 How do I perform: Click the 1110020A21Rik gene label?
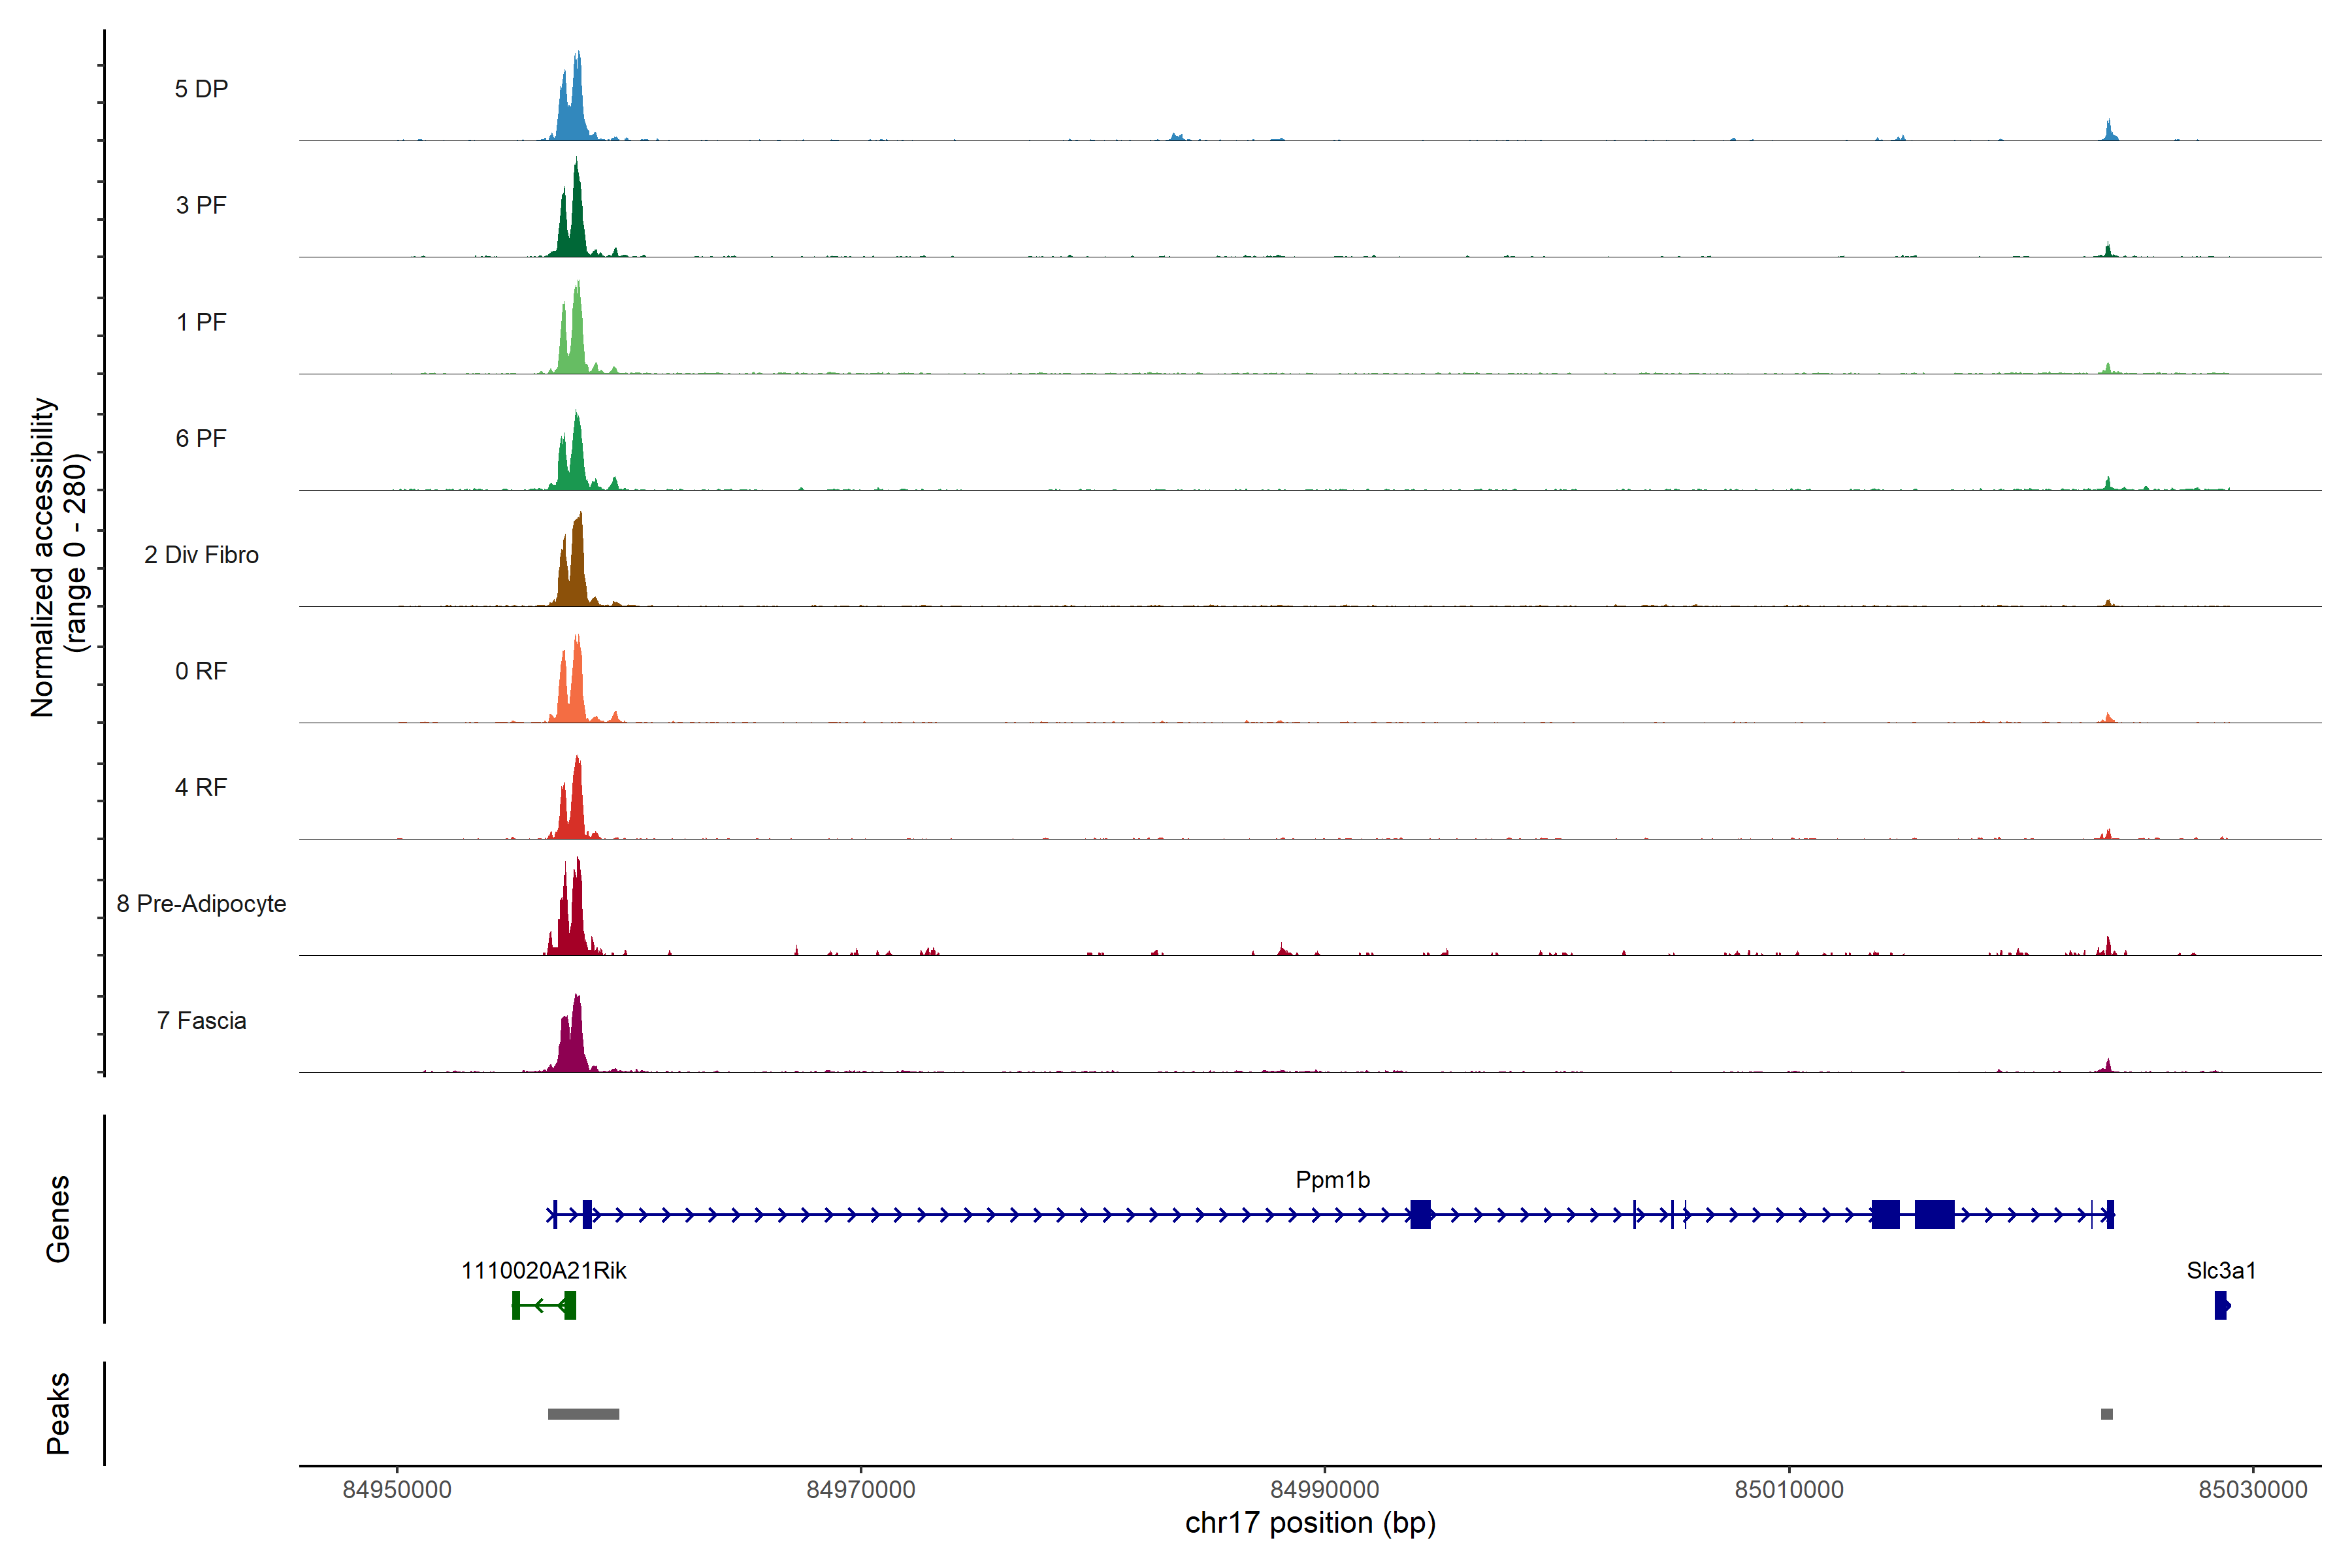point(543,1271)
